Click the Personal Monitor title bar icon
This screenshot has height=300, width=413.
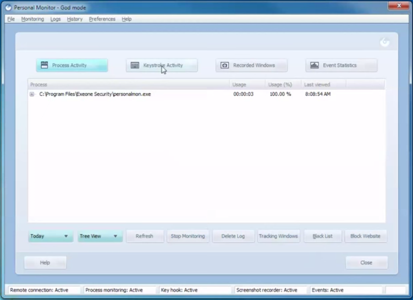coord(8,7)
